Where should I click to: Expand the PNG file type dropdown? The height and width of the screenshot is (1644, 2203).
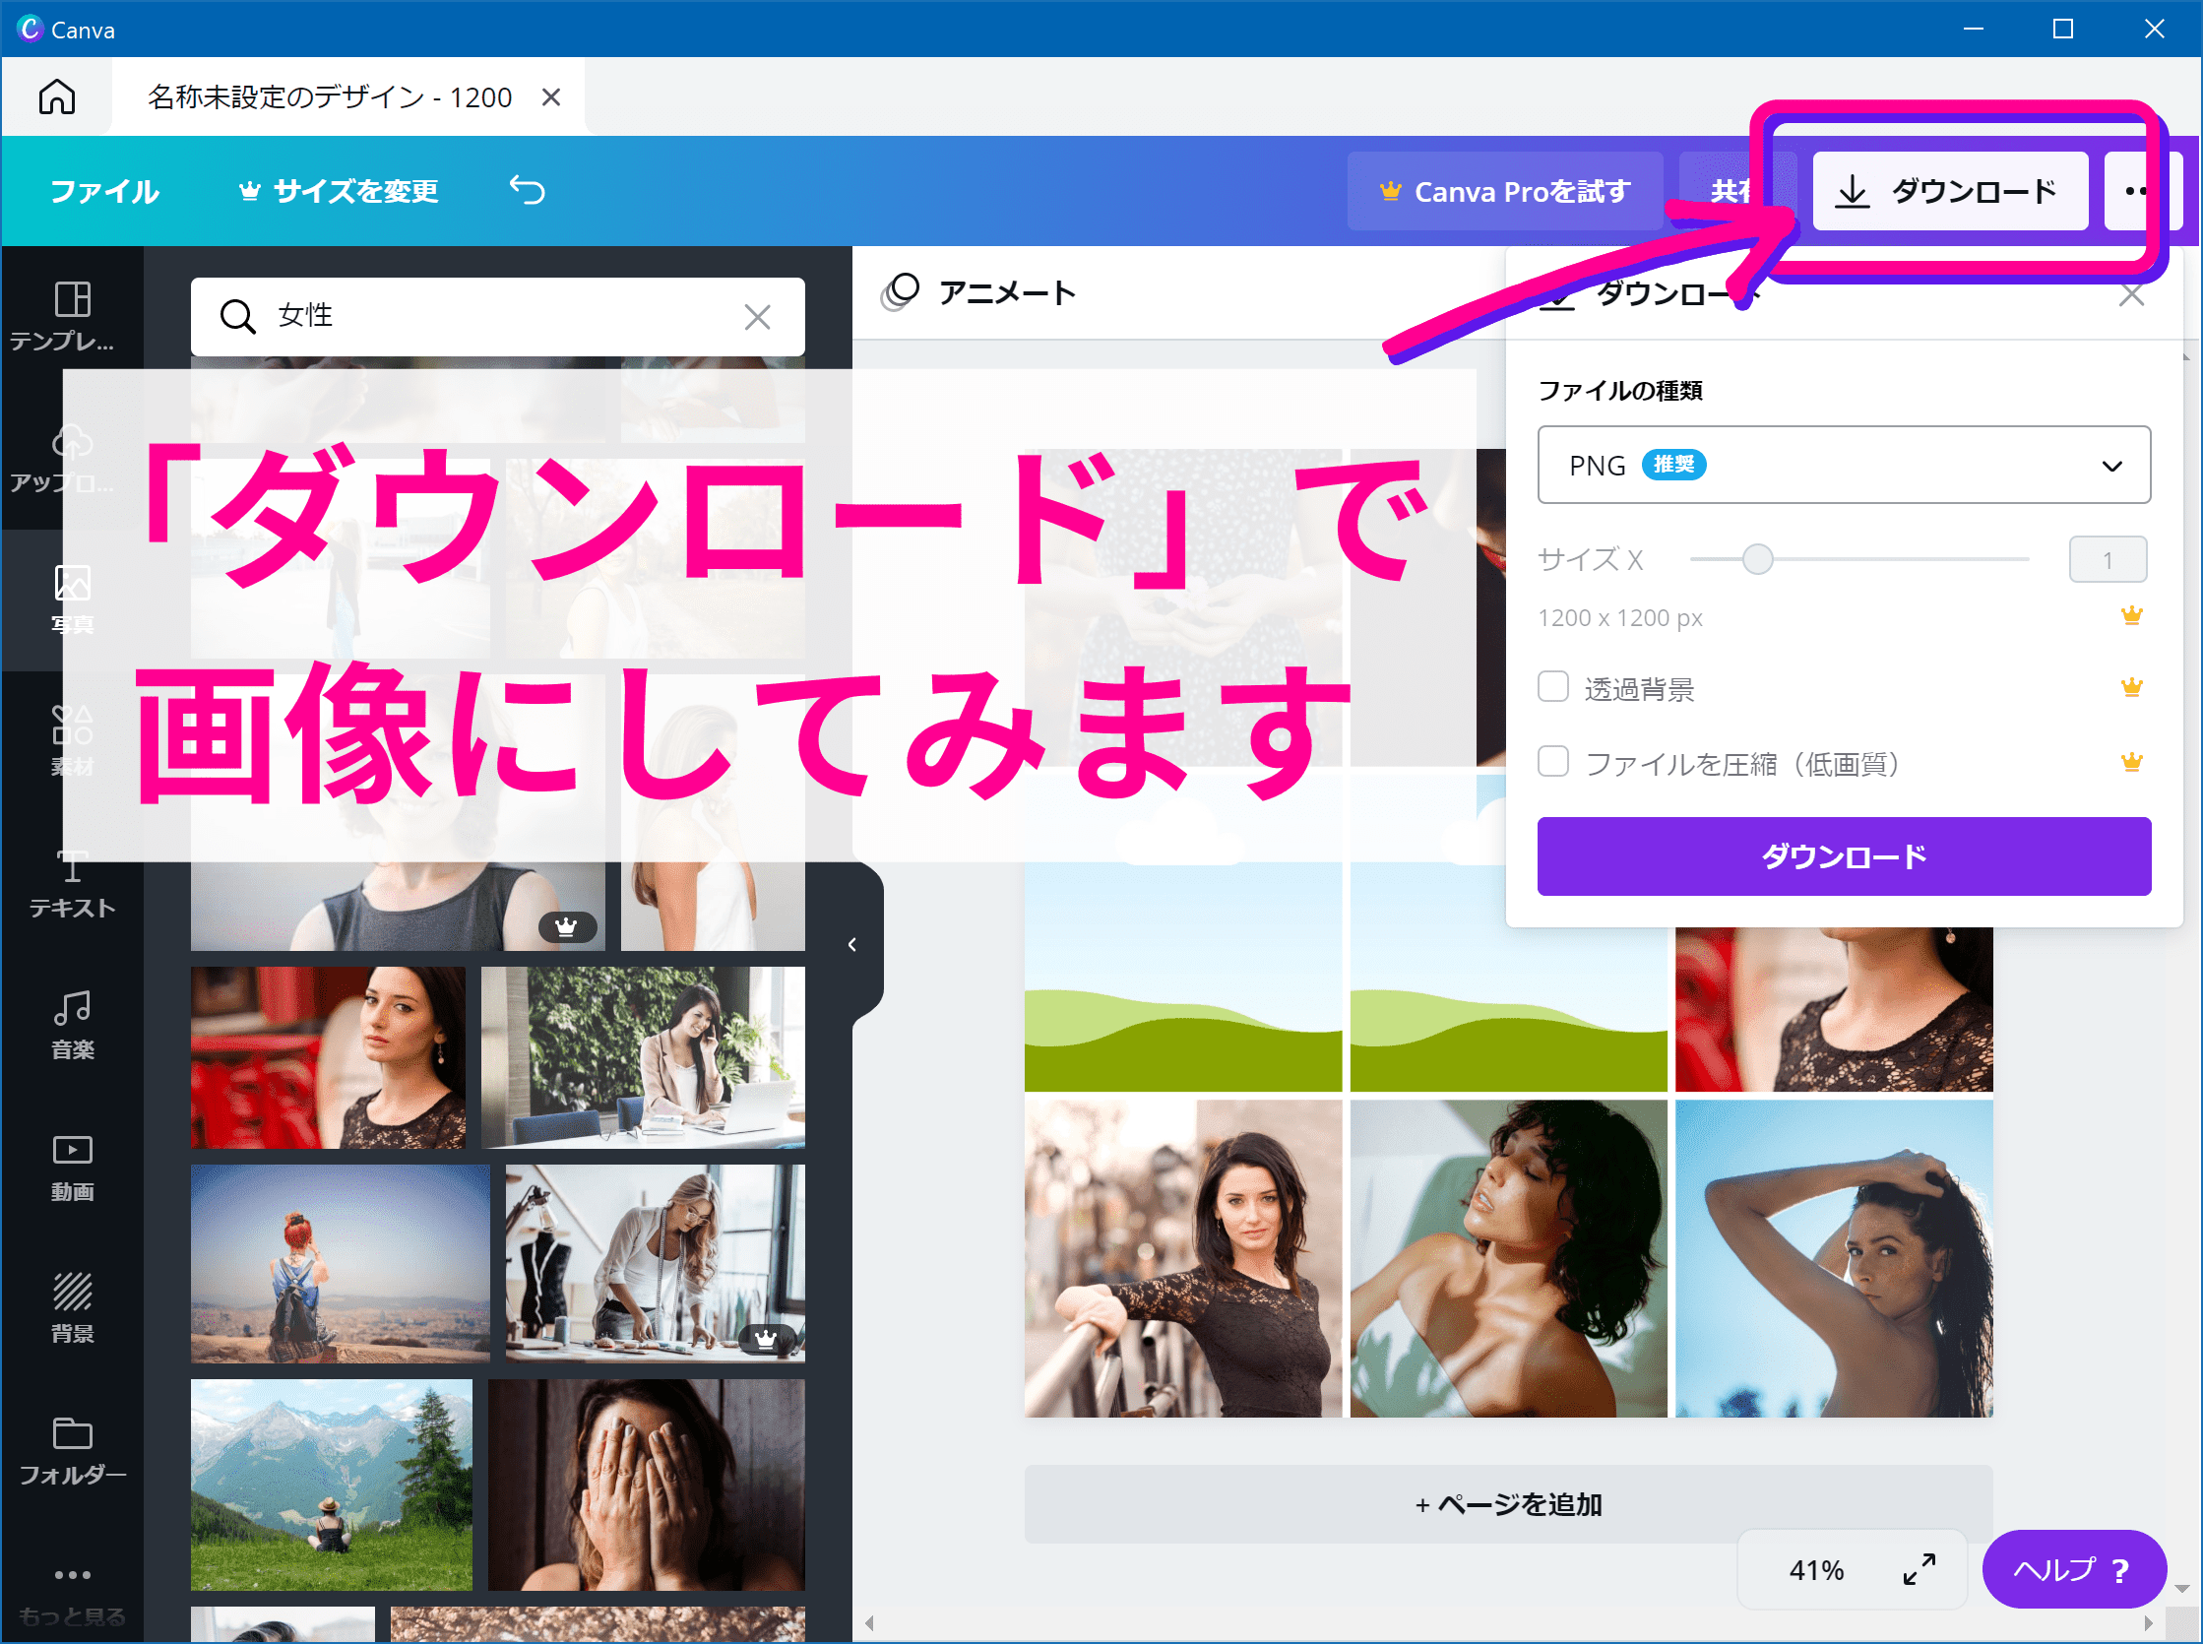point(1844,465)
